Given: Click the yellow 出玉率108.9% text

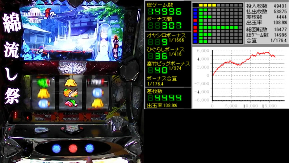Looking at the screenshot, I should pos(162,106).
